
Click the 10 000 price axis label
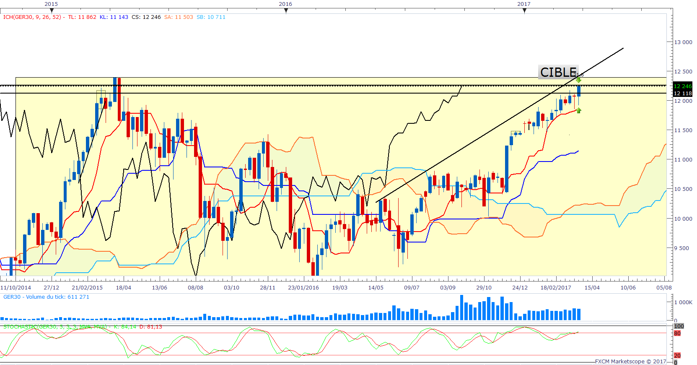click(x=683, y=219)
